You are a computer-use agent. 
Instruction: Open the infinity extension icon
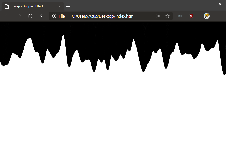[180, 16]
